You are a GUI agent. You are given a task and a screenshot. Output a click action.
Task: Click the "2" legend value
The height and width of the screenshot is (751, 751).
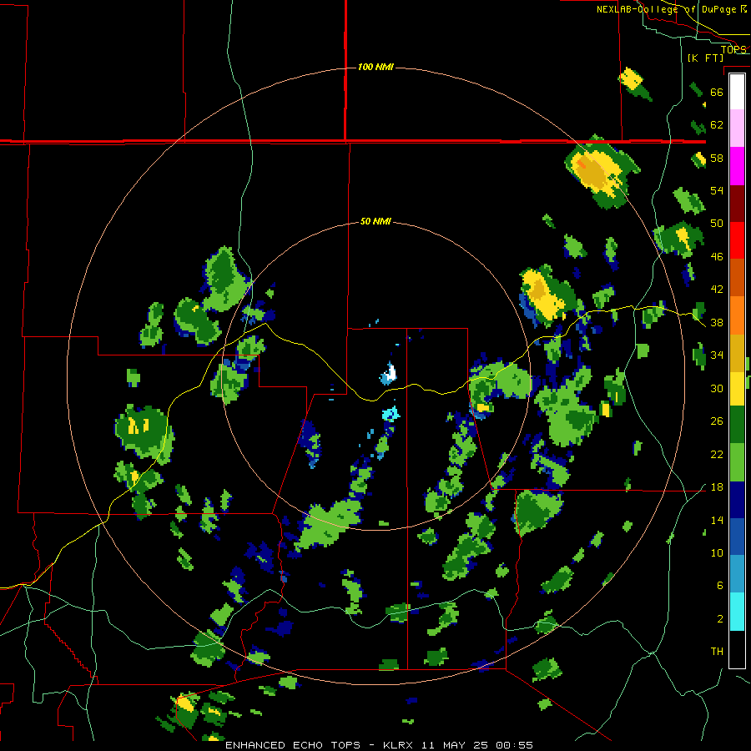coord(719,619)
